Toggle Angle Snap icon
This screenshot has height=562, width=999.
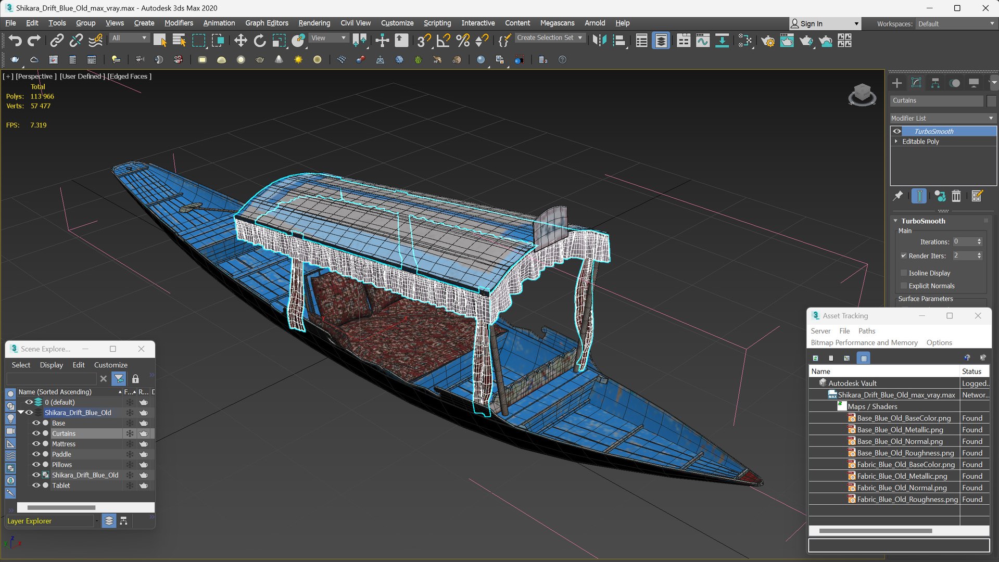[x=443, y=41]
